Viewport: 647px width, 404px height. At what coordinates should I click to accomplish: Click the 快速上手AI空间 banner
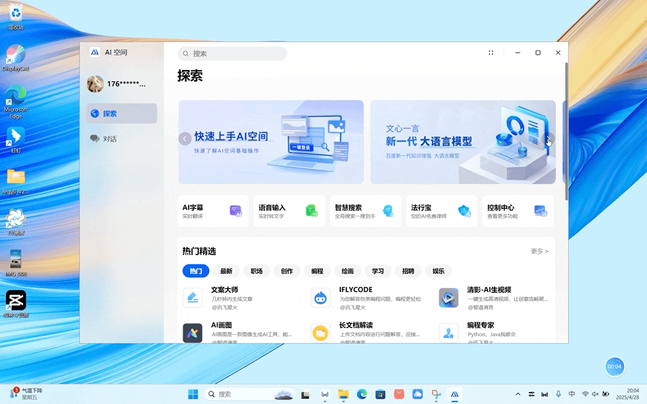pyautogui.click(x=271, y=142)
